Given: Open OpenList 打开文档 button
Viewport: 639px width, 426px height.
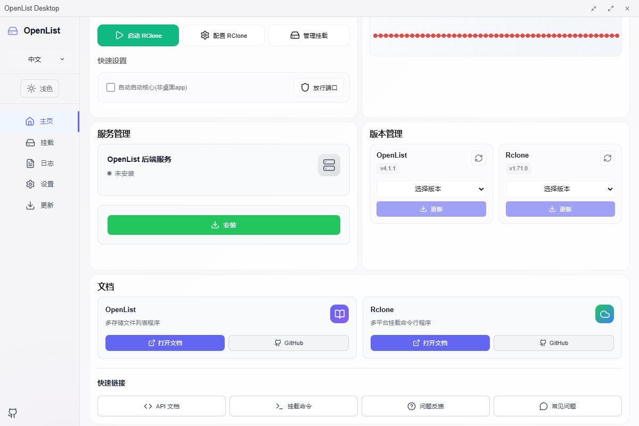Looking at the screenshot, I should click(x=165, y=343).
